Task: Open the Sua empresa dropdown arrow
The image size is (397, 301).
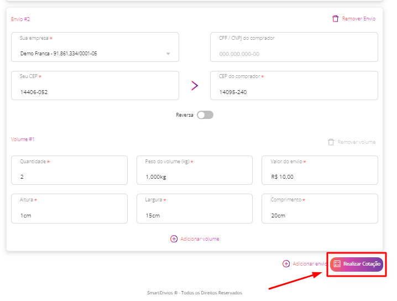Action: [168, 54]
